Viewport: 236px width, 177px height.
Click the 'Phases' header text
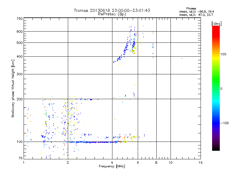(x=191, y=9)
